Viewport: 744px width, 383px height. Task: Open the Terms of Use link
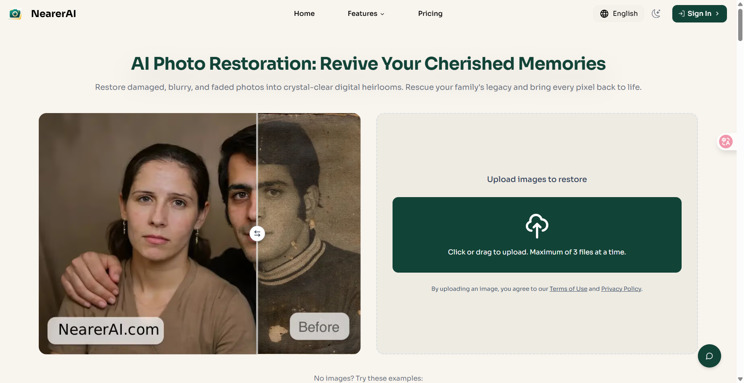point(568,289)
